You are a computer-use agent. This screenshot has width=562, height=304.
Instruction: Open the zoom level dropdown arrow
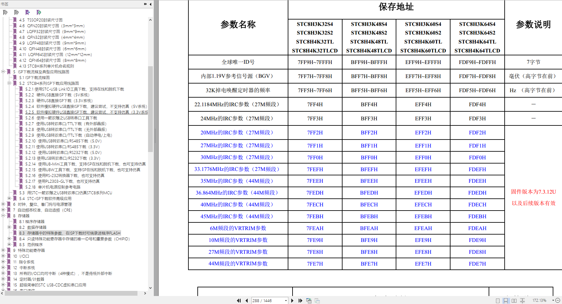tap(553, 300)
